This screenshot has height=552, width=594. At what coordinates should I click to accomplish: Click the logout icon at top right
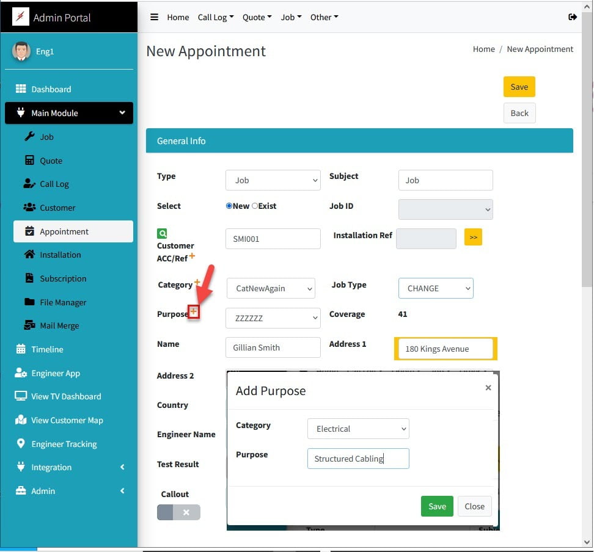click(573, 17)
